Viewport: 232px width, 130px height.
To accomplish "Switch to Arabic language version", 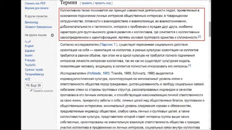I will tap(28, 41).
